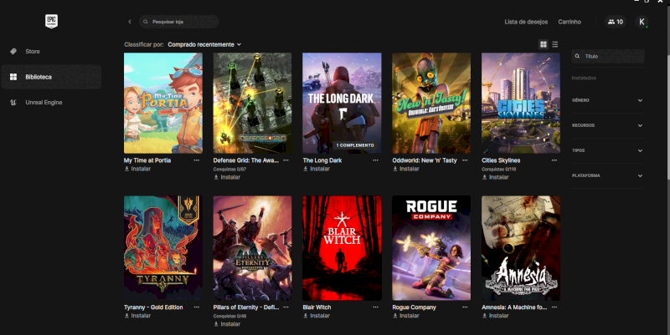Open options menu for Blair Witch
This screenshot has height=335, width=670.
[x=375, y=307]
